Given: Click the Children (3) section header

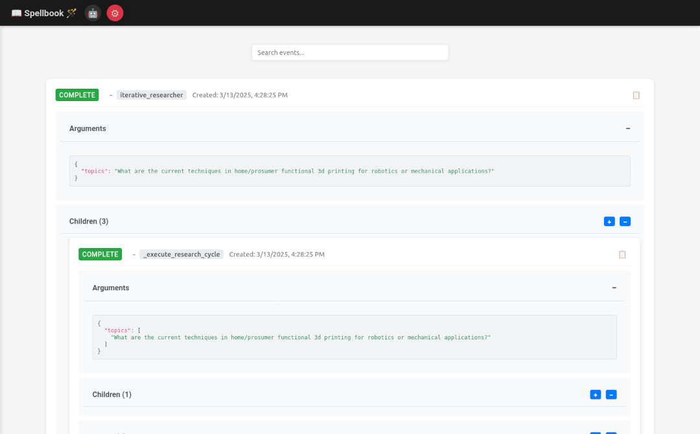Looking at the screenshot, I should (89, 222).
